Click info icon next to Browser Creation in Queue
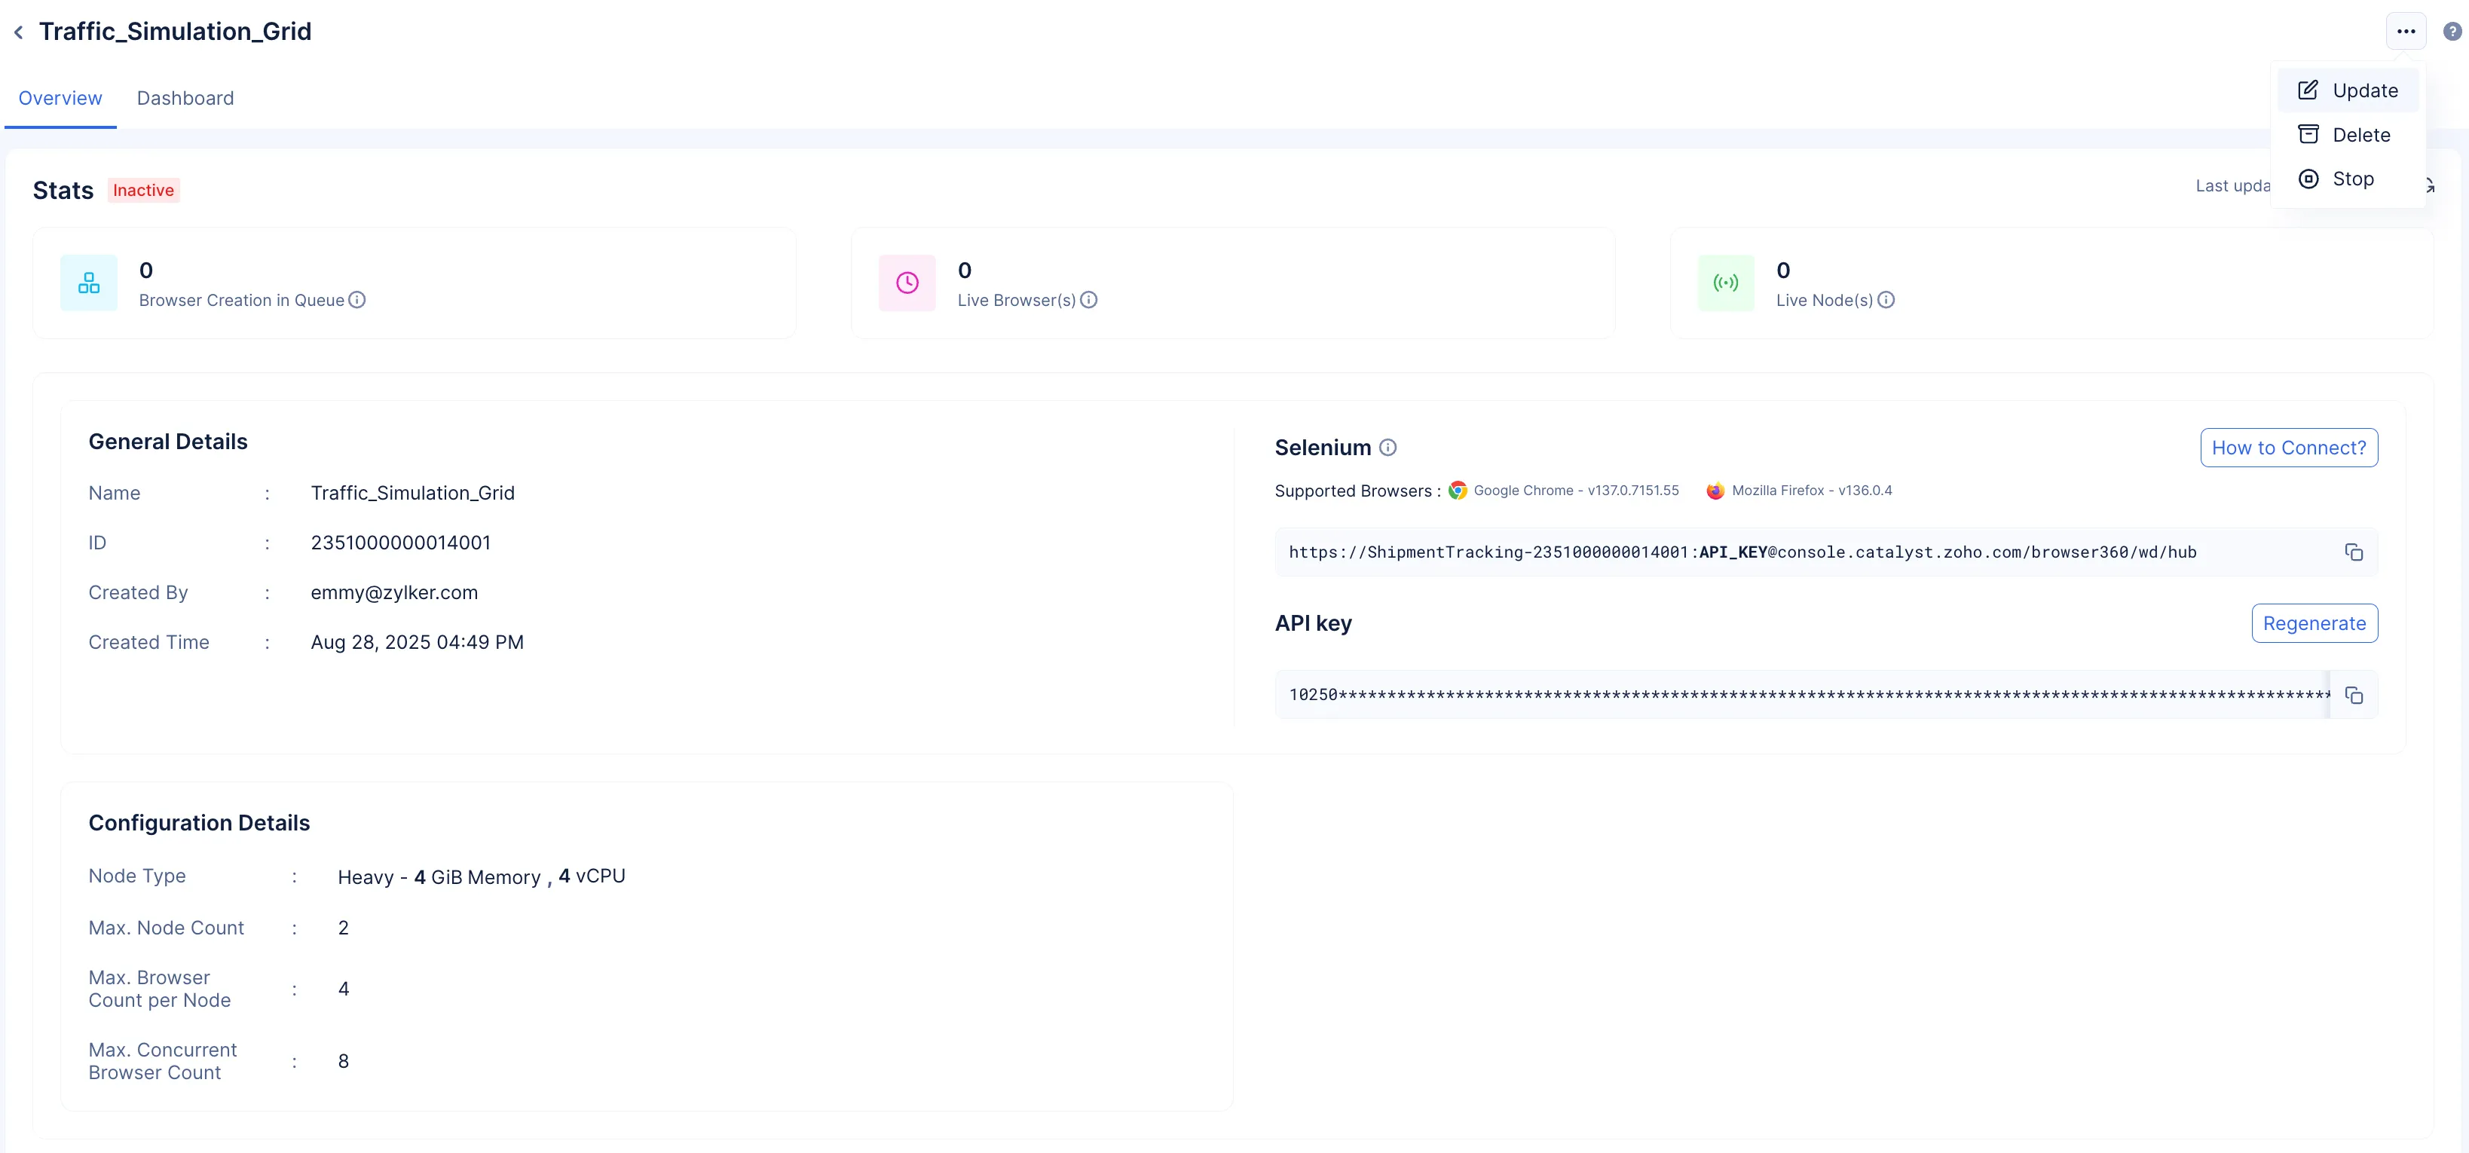The width and height of the screenshot is (2469, 1153). pyautogui.click(x=357, y=300)
